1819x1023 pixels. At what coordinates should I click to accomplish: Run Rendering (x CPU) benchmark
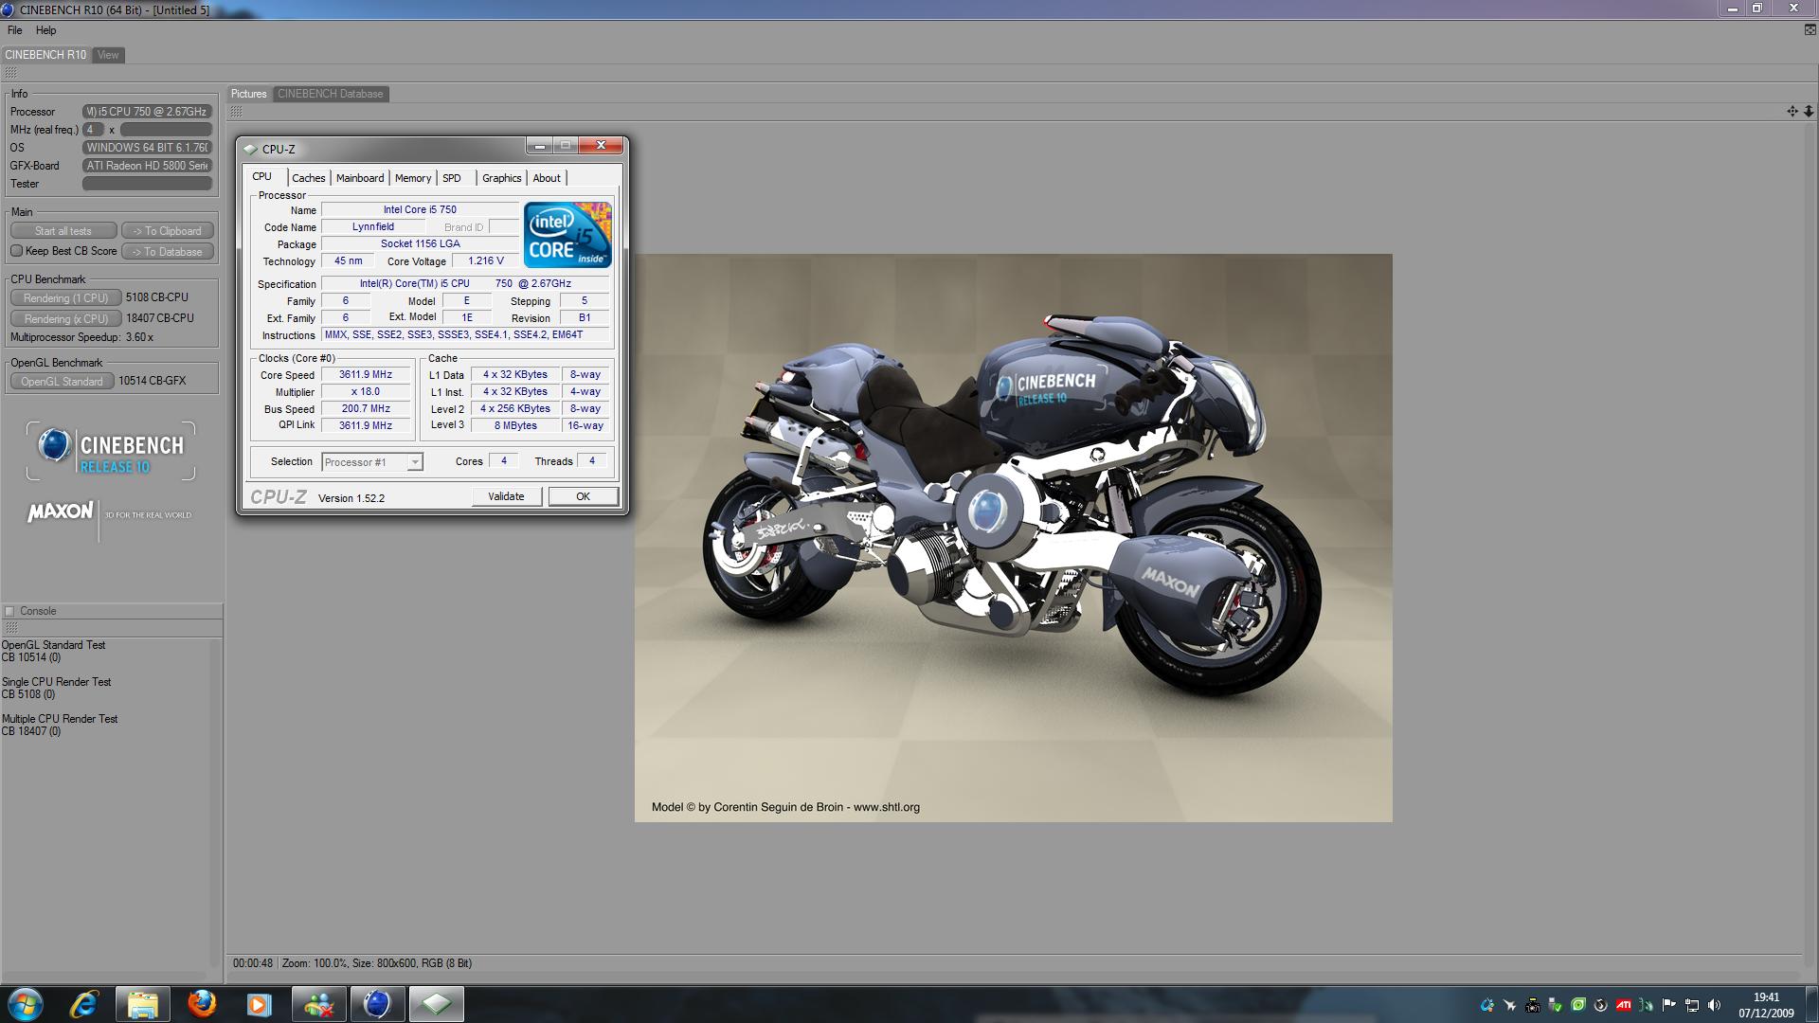[x=65, y=318]
